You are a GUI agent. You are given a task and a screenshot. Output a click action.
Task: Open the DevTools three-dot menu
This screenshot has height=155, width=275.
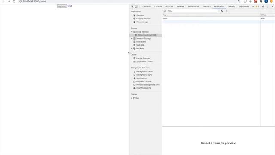point(268,6)
